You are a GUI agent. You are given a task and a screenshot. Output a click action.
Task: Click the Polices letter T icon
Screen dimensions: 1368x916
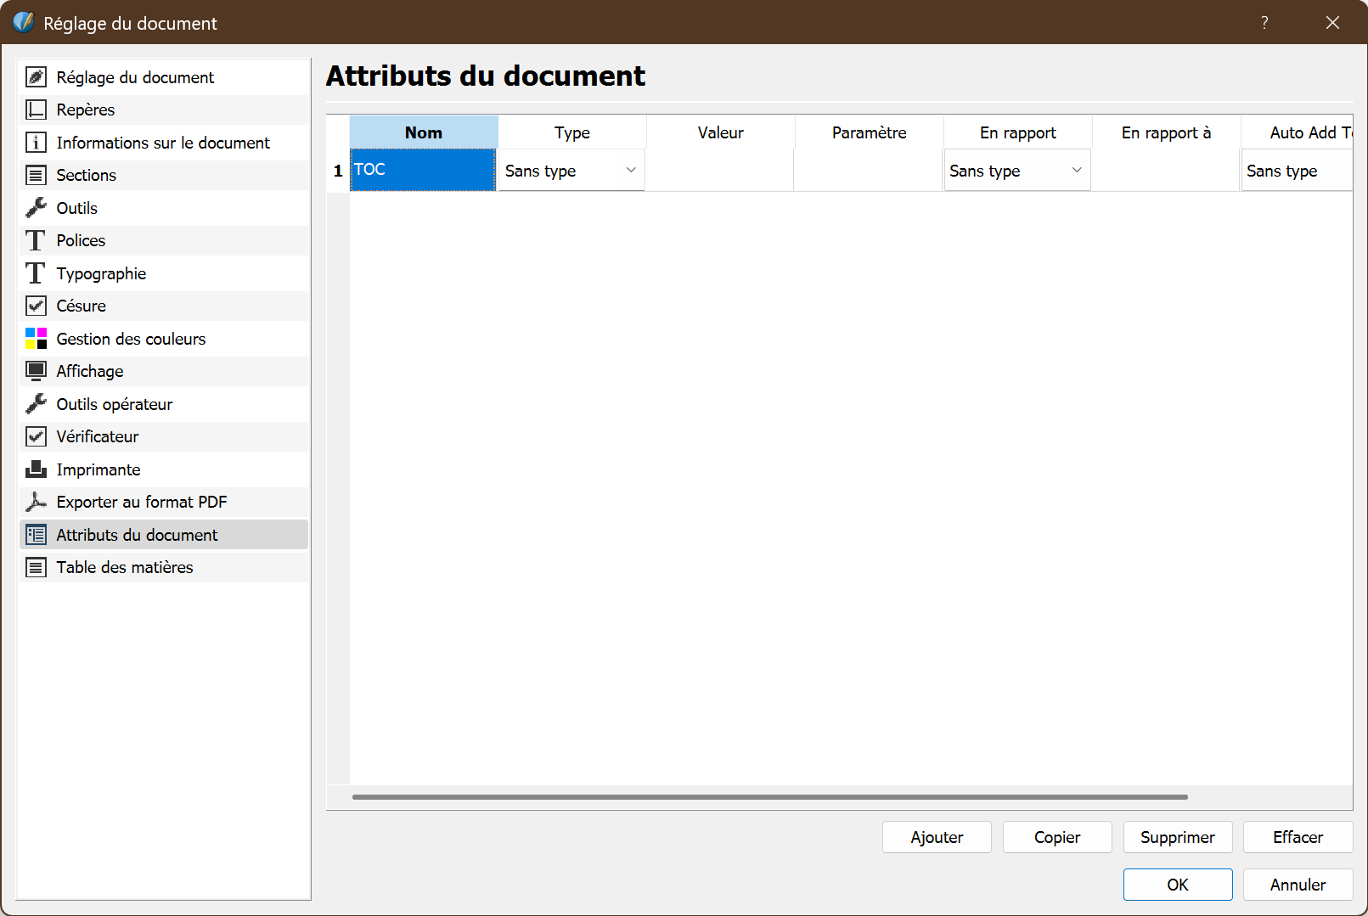pyautogui.click(x=37, y=240)
